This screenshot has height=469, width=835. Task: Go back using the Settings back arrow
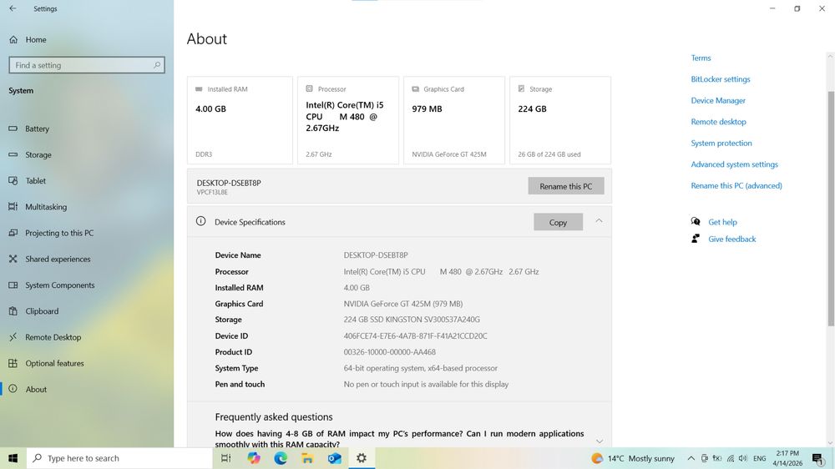pos(13,8)
